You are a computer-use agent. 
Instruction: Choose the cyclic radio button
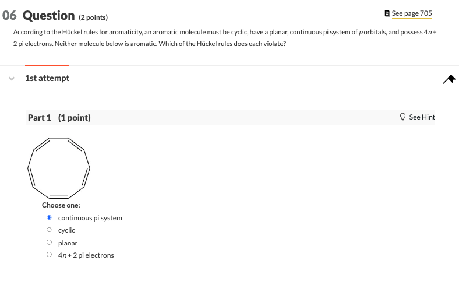click(49, 230)
